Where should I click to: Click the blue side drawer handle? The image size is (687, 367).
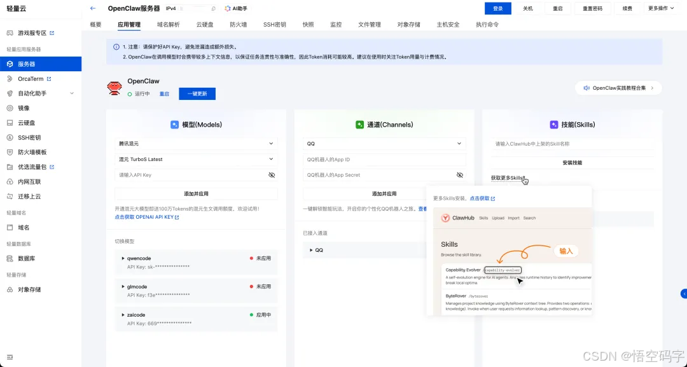[684, 294]
